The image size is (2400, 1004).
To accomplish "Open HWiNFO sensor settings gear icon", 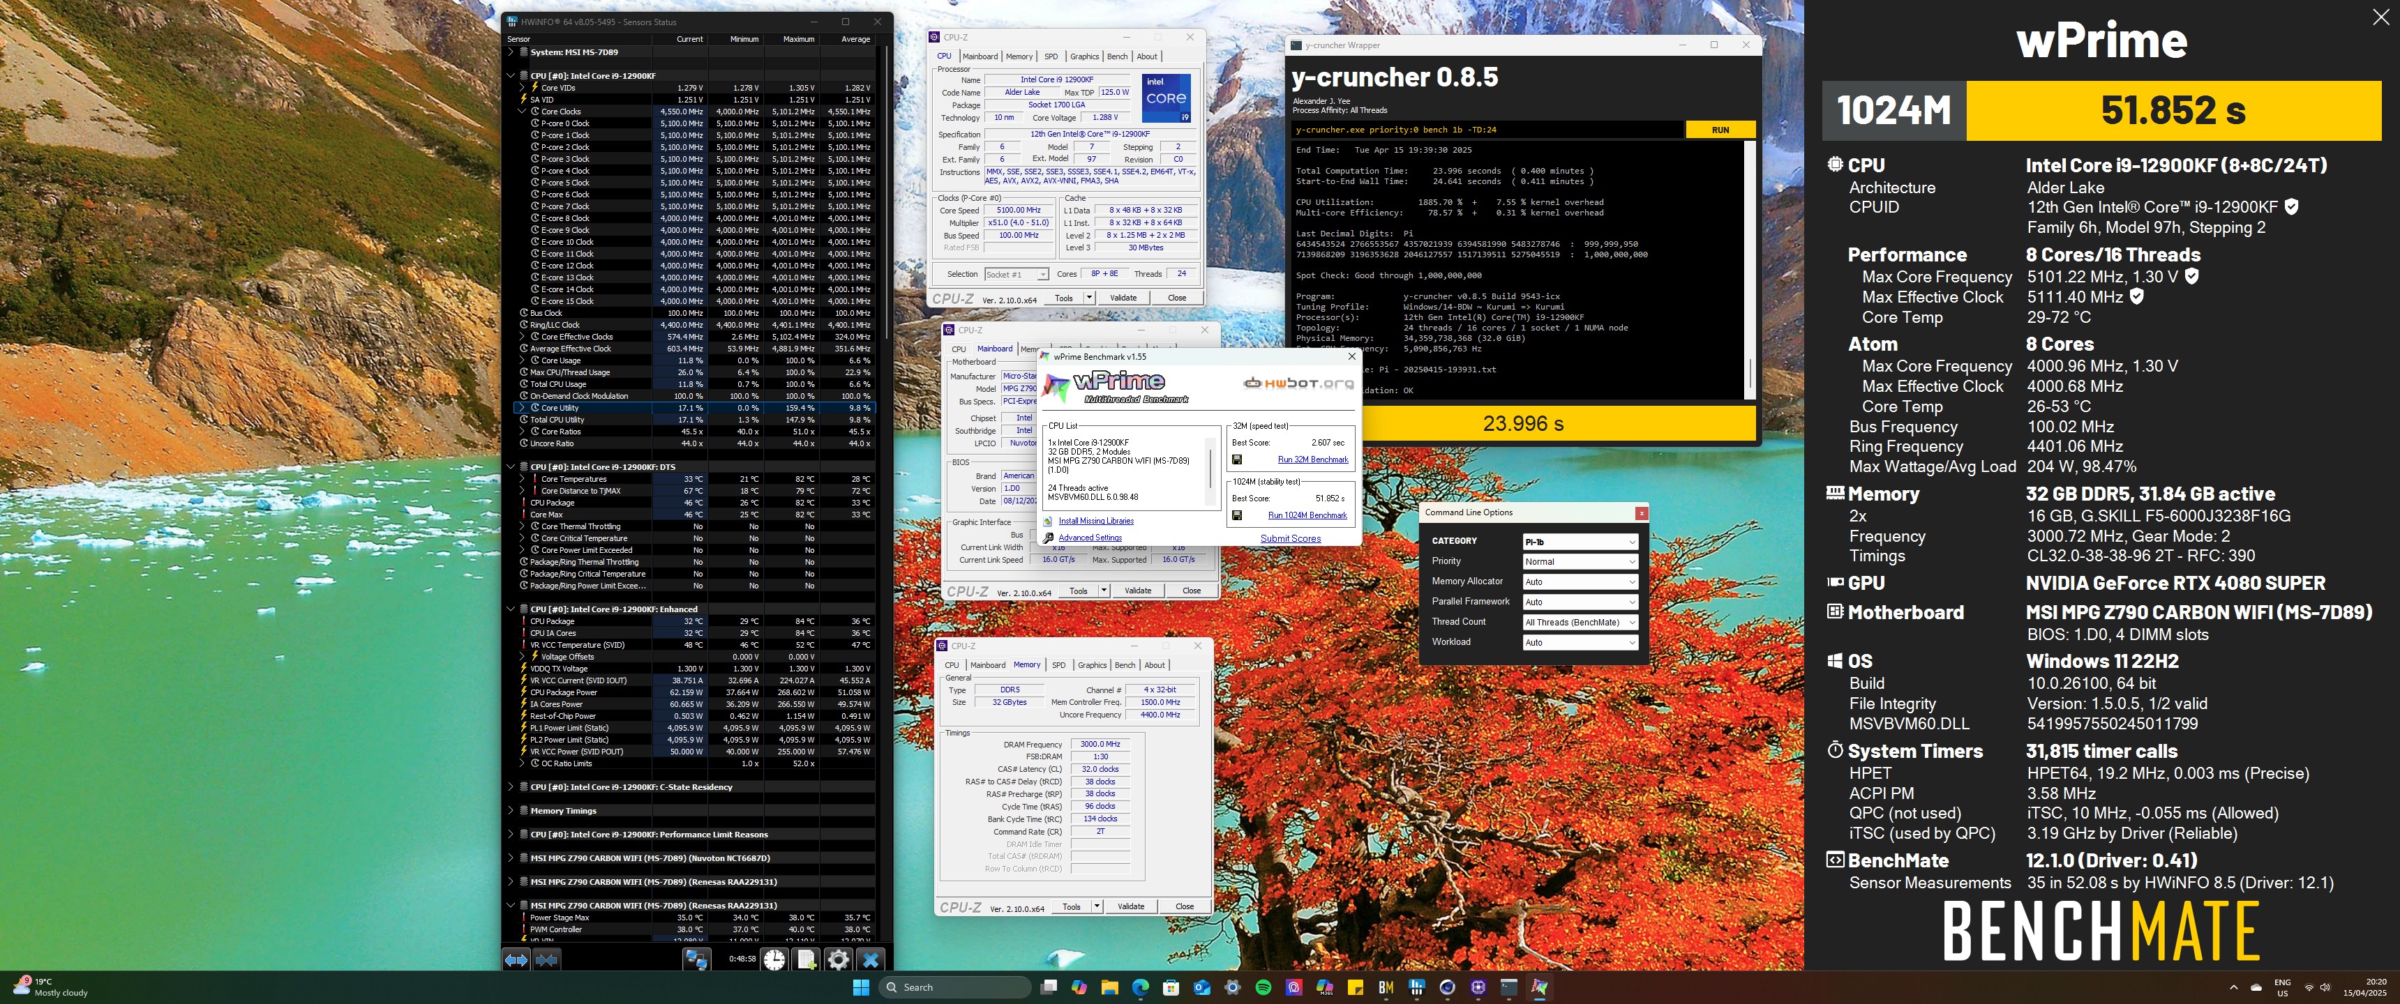I will [839, 959].
